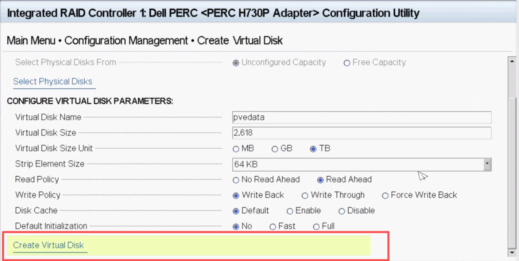Expand the Strip Element Size dropdown arrow
This screenshot has height=261, width=519.
pyautogui.click(x=487, y=165)
